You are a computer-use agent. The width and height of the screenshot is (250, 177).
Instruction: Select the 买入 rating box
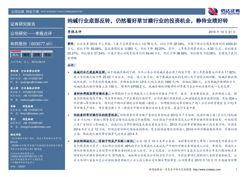(x=15, y=55)
